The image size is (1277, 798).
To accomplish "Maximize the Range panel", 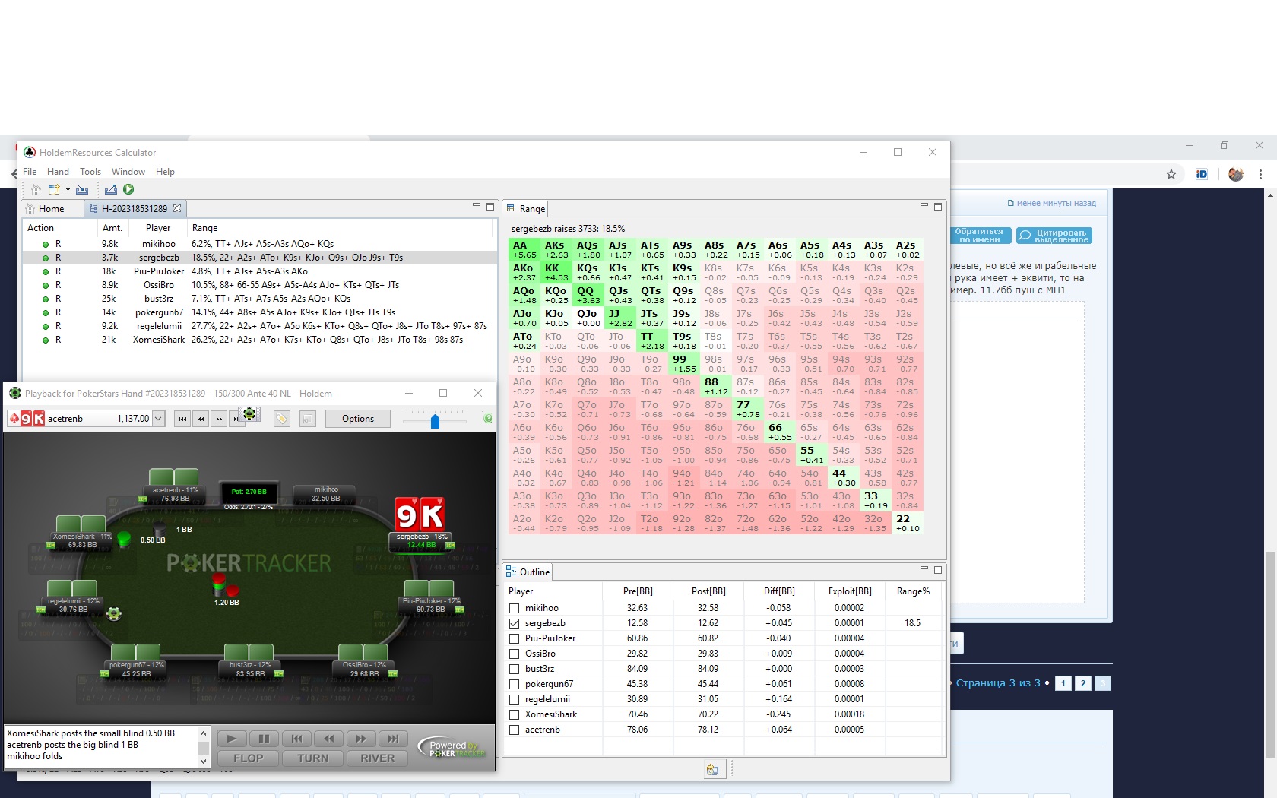I will [x=938, y=206].
